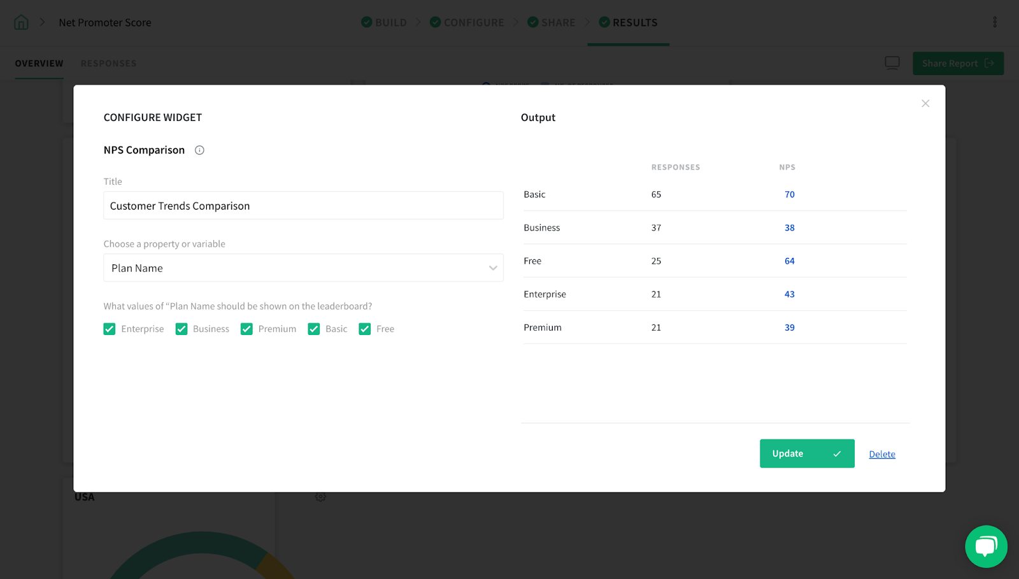The image size is (1019, 579).
Task: Close the Configure Widget dialog
Action: [925, 103]
